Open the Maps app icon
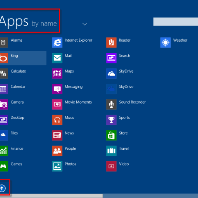The image size is (198, 198). (x=57, y=73)
